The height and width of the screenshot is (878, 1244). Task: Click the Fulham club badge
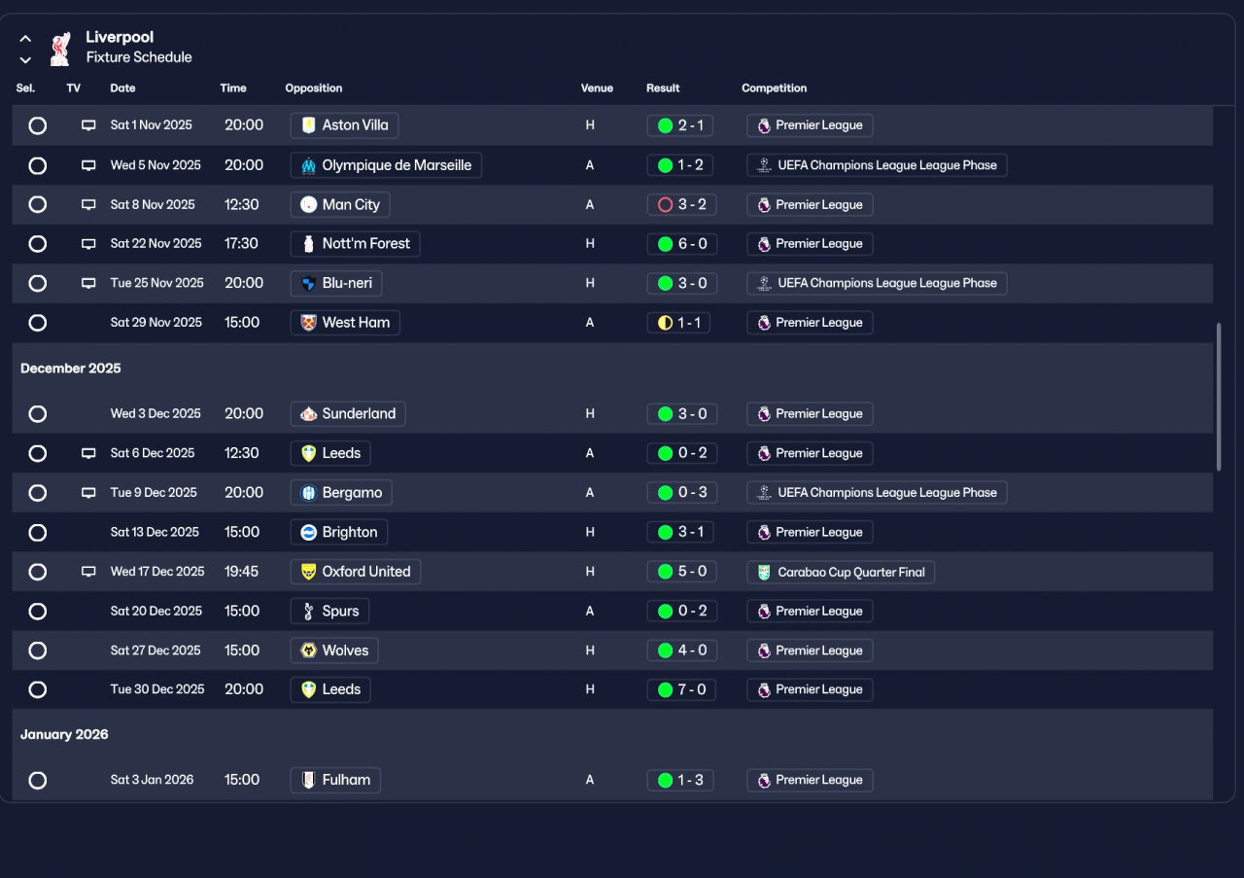point(308,780)
